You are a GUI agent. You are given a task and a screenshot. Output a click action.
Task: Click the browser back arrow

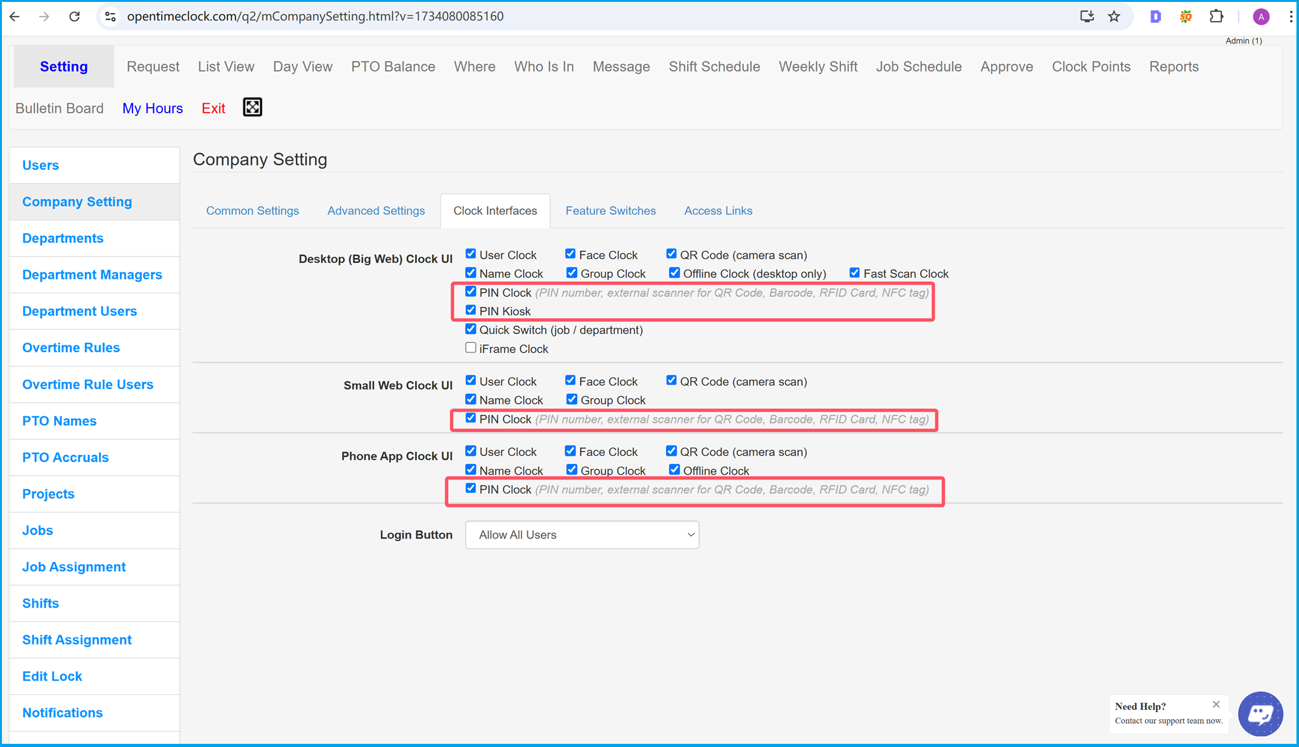[x=15, y=16]
